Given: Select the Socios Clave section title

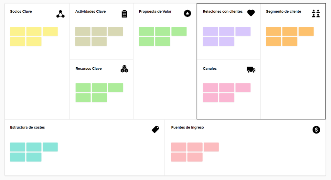Looking at the screenshot, I should (x=21, y=12).
